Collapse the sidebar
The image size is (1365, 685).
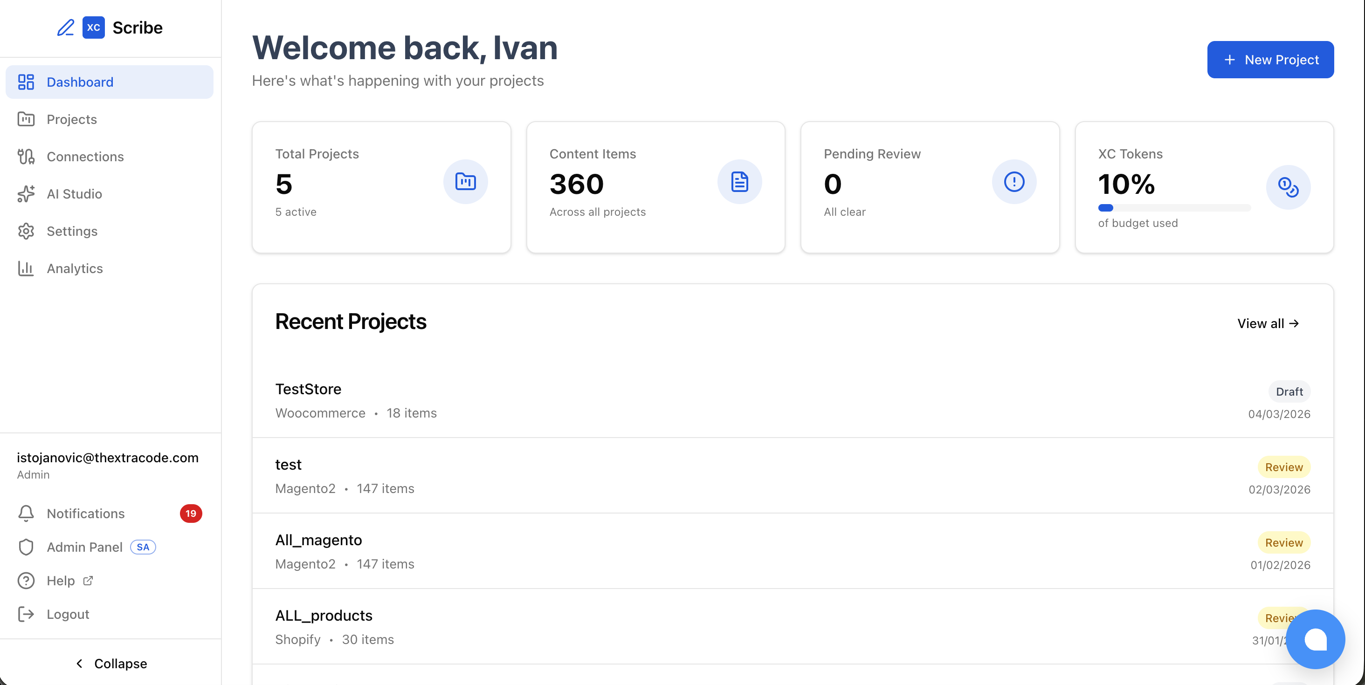[111, 663]
